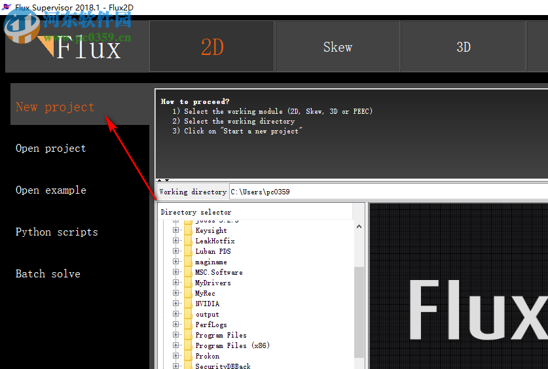Click the output folder icon
This screenshot has height=369, width=548.
point(189,314)
